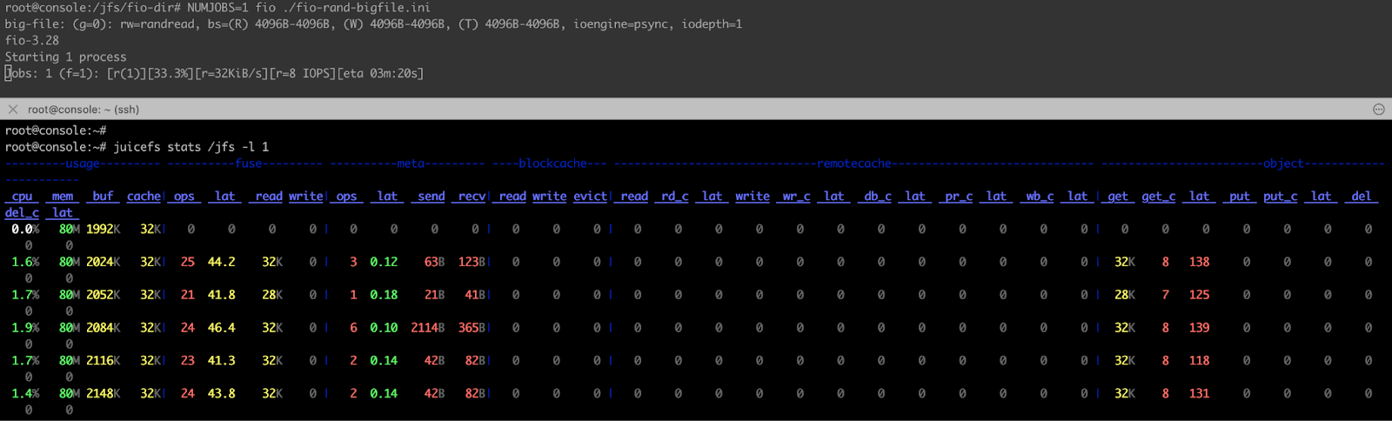1392x421 pixels.
Task: Click the root@console: ~ (ssh) pane title
Action: pyautogui.click(x=84, y=110)
